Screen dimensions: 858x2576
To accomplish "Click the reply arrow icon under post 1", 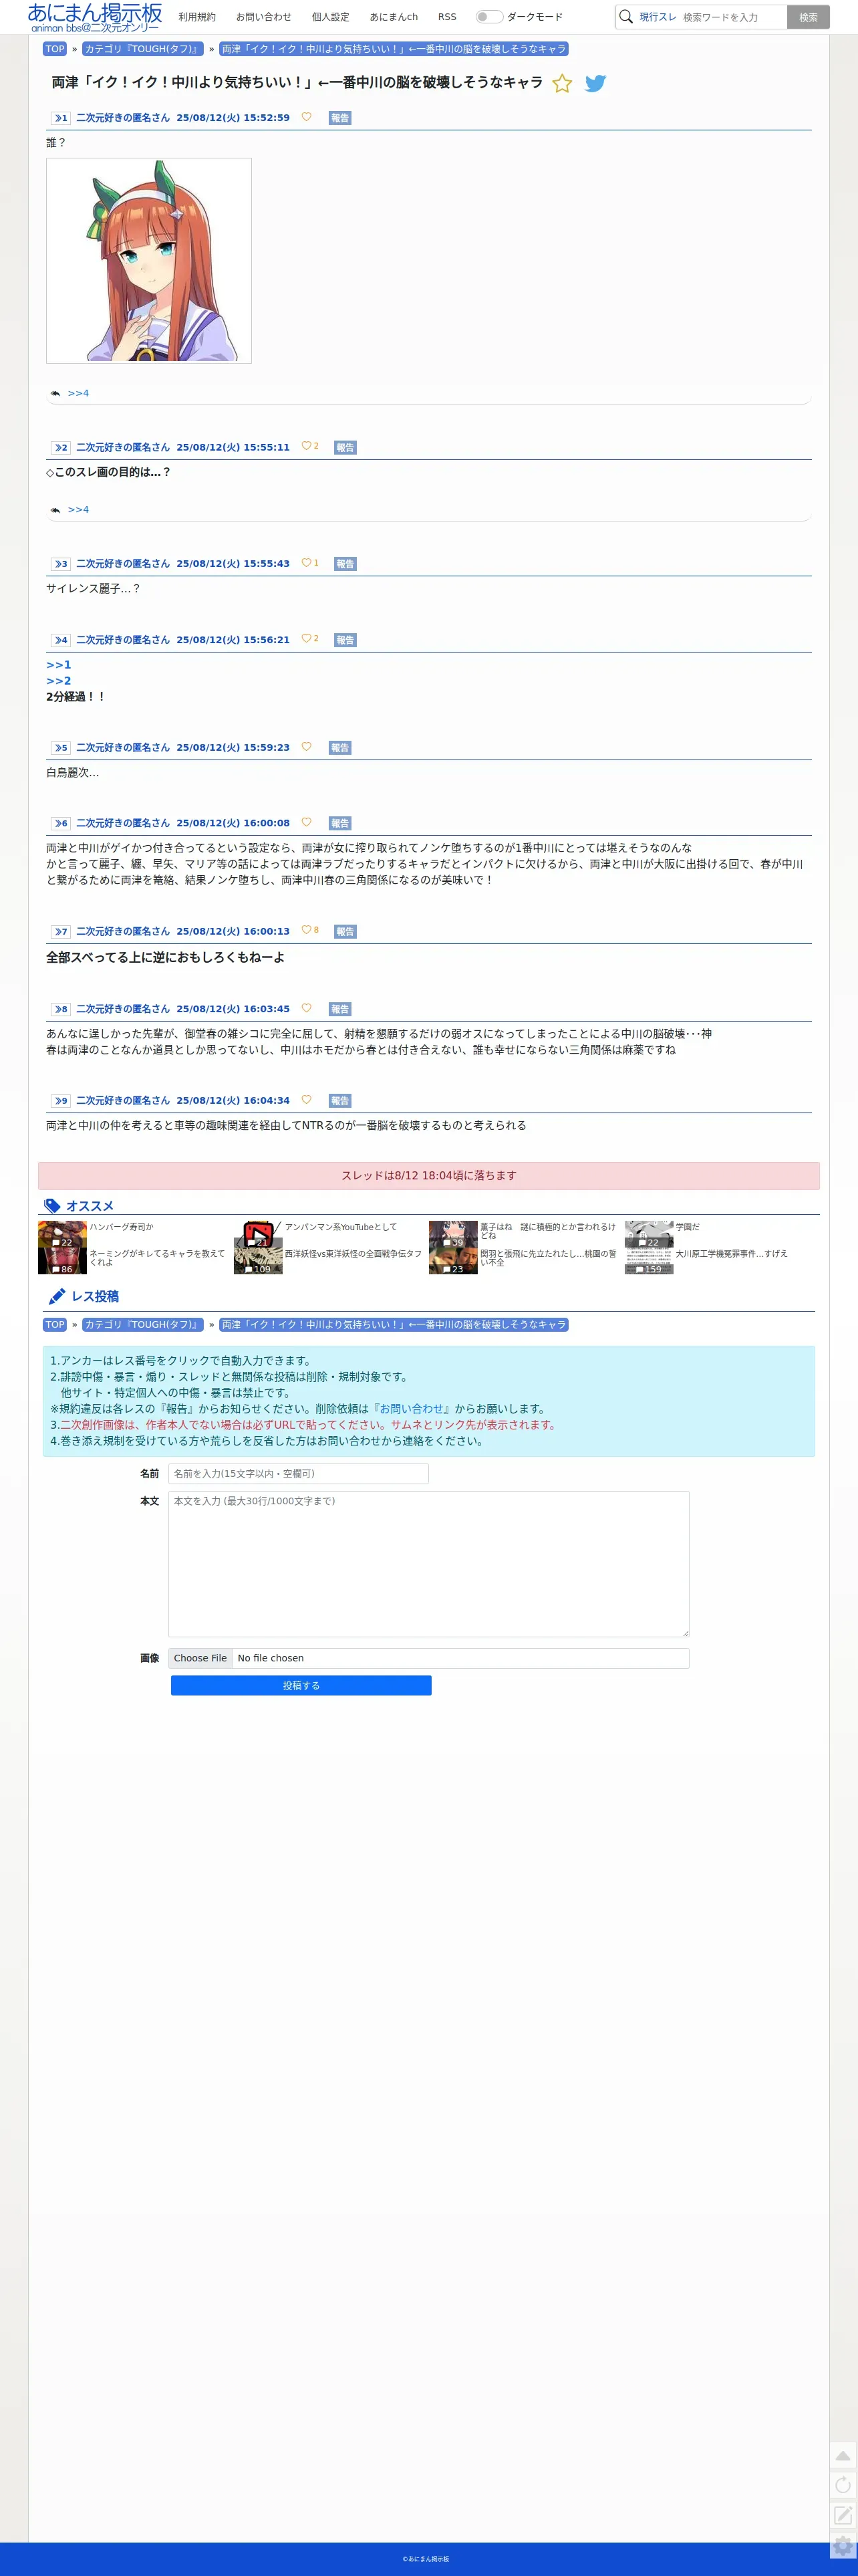I will (x=55, y=393).
